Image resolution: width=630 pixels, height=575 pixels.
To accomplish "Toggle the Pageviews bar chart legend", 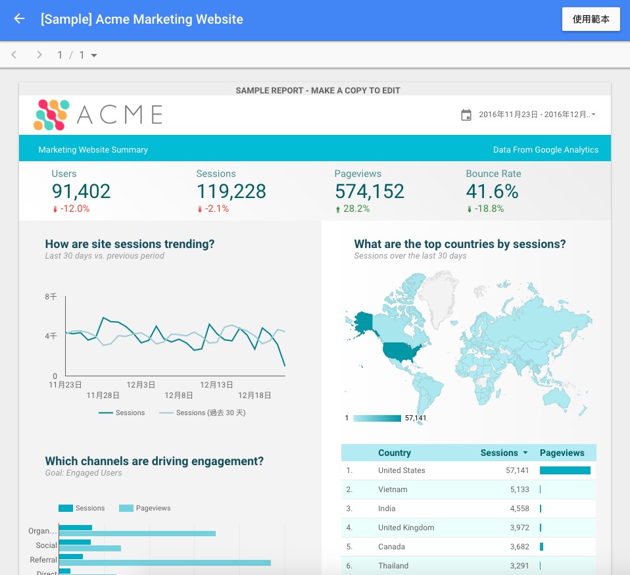I will [x=145, y=509].
